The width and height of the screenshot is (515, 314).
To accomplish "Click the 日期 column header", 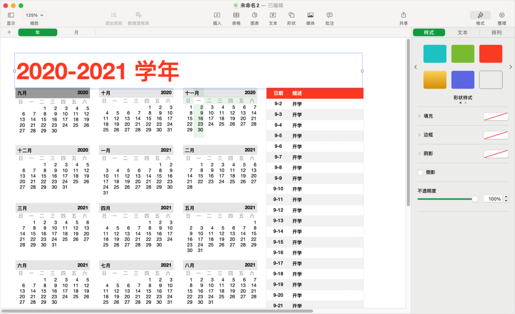I will [279, 93].
